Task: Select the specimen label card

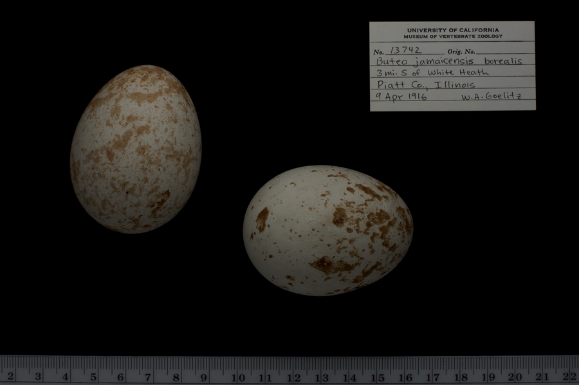Action: click(452, 66)
